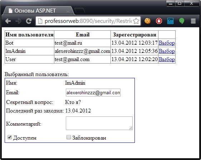Click the CSS extension icon
The image size is (201, 160).
point(170,21)
